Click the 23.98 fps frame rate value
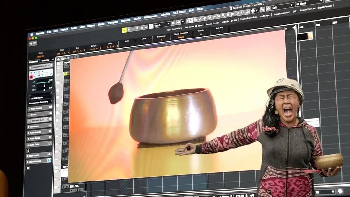Viewport: 350px width, 197px height. coord(265,16)
